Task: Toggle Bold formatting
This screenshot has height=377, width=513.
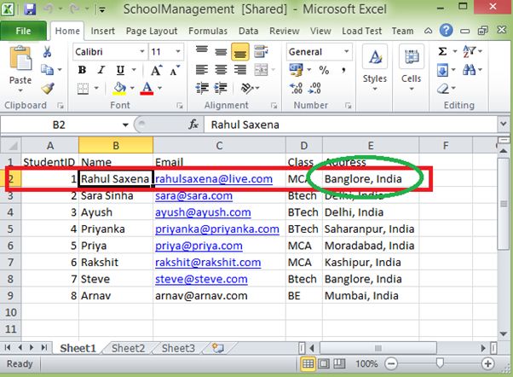Action: click(x=82, y=70)
